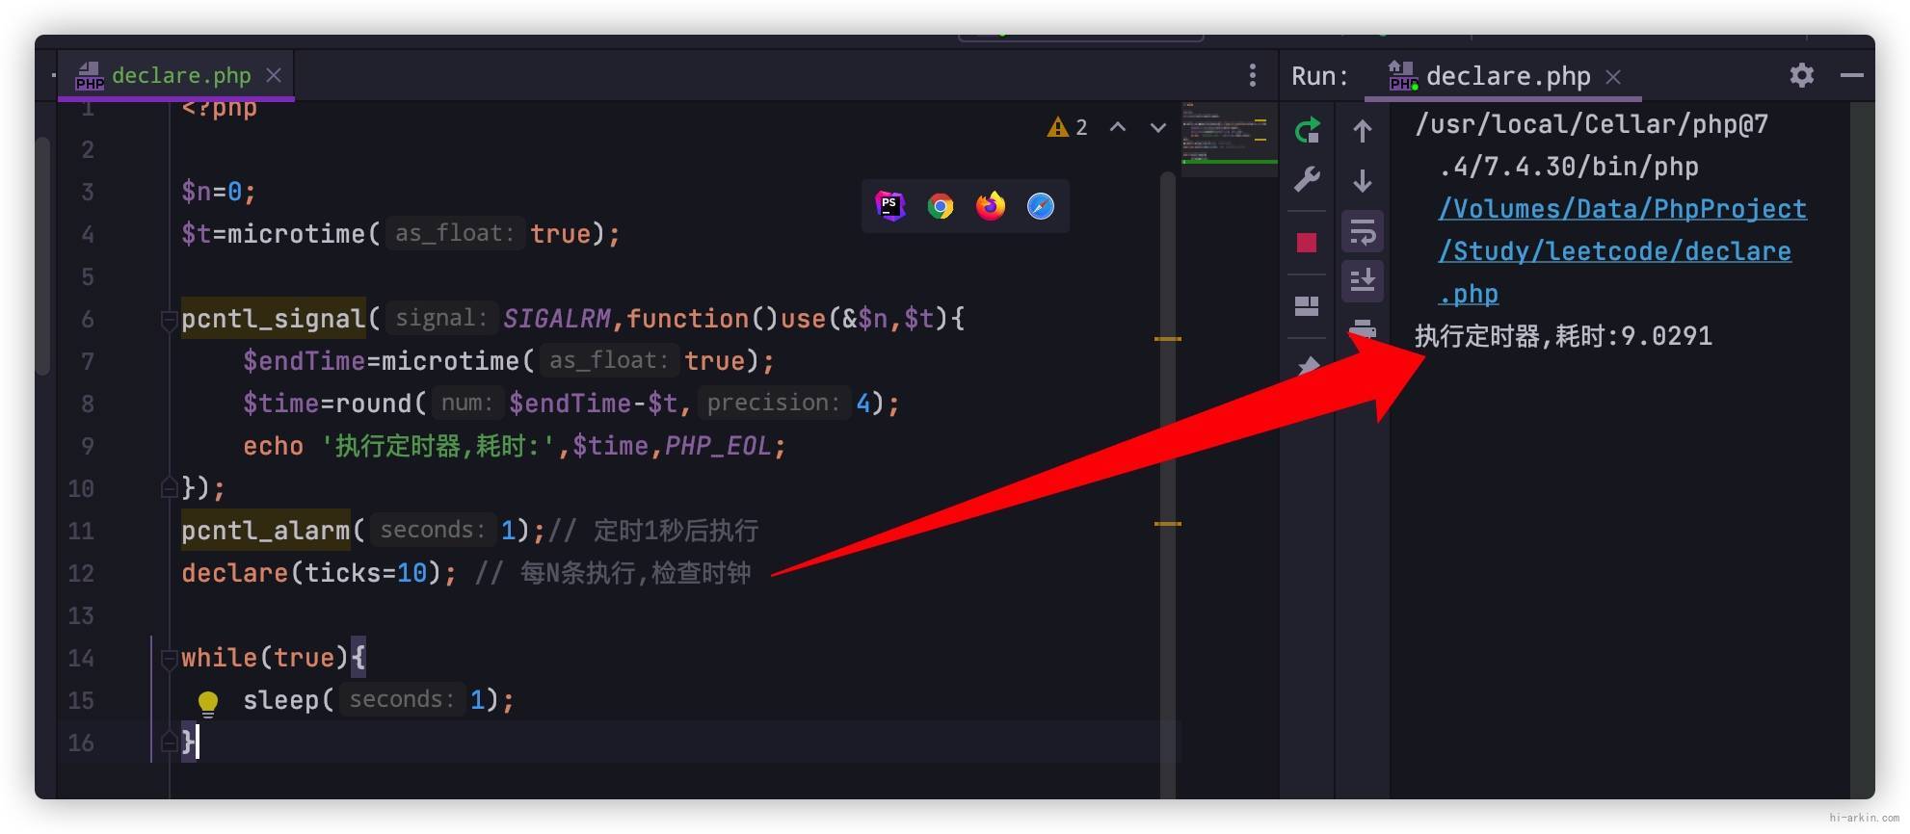Click the console output '执行定时器,耗时:9.0291'

pos(1563,336)
